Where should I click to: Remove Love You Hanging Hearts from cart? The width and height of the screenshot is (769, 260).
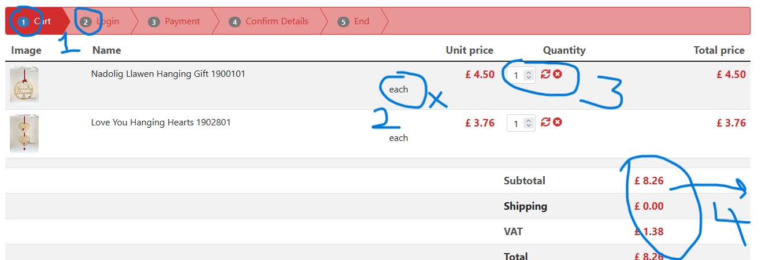click(558, 122)
